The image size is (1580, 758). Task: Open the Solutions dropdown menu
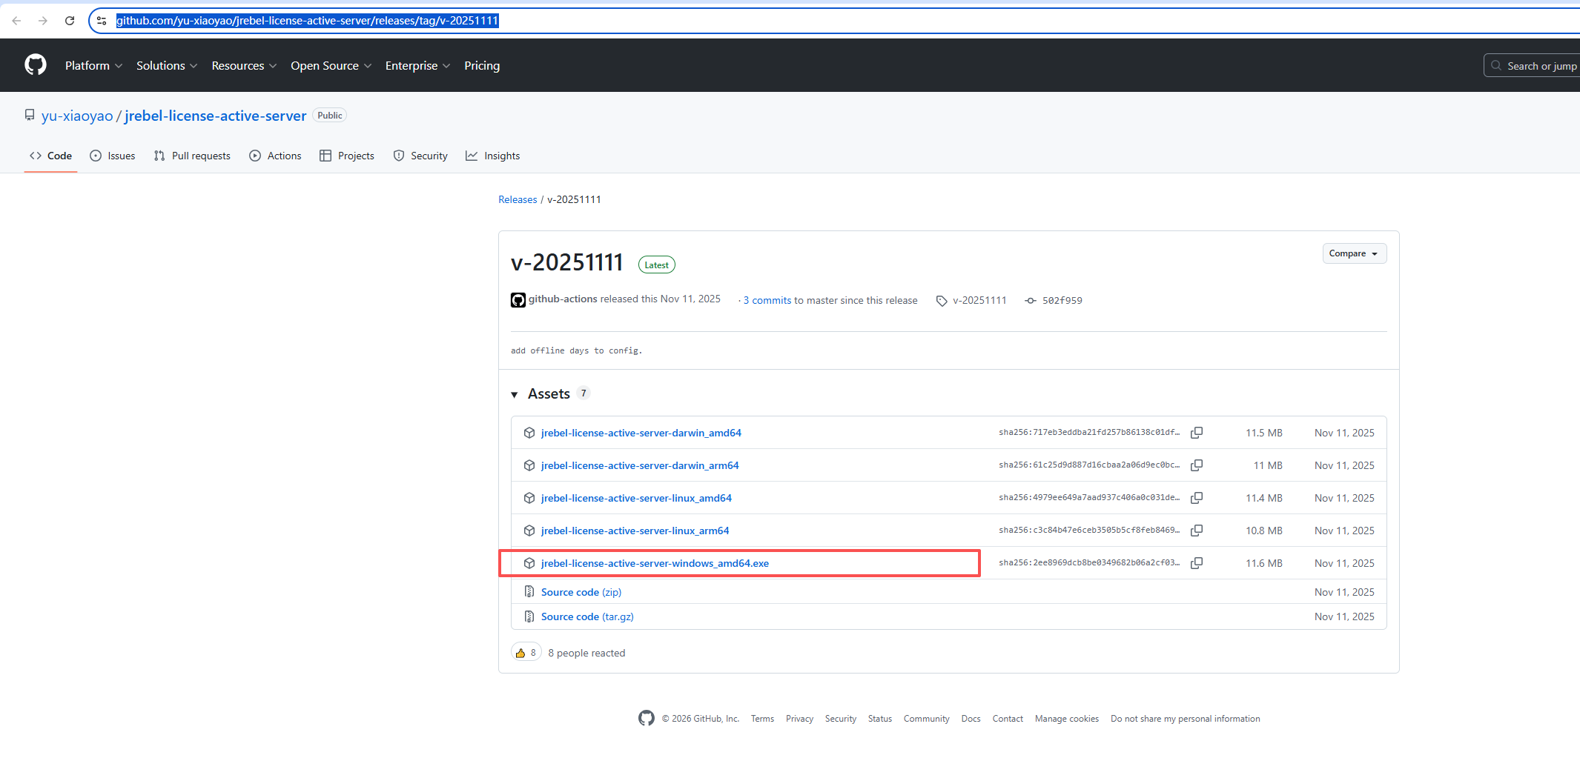(x=167, y=66)
